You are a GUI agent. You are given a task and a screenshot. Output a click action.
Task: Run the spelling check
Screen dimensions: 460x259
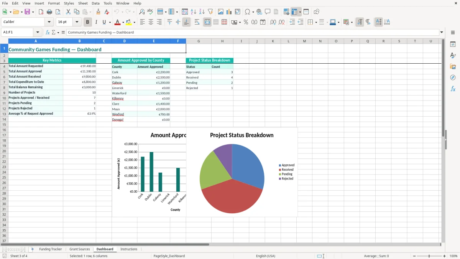(150, 12)
